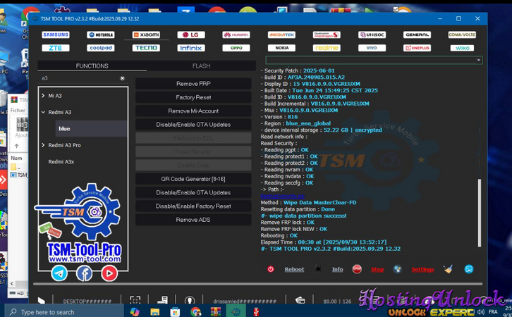Select the Samsung brand icon
The height and width of the screenshot is (317, 512).
click(56, 35)
